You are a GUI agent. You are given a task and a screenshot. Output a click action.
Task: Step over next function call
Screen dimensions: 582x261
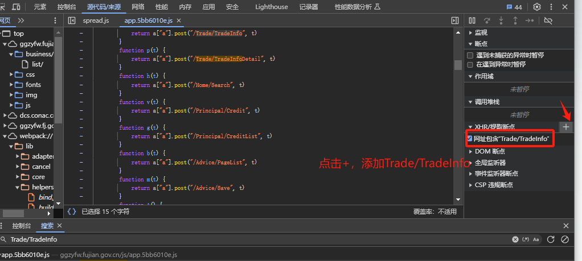tap(486, 20)
